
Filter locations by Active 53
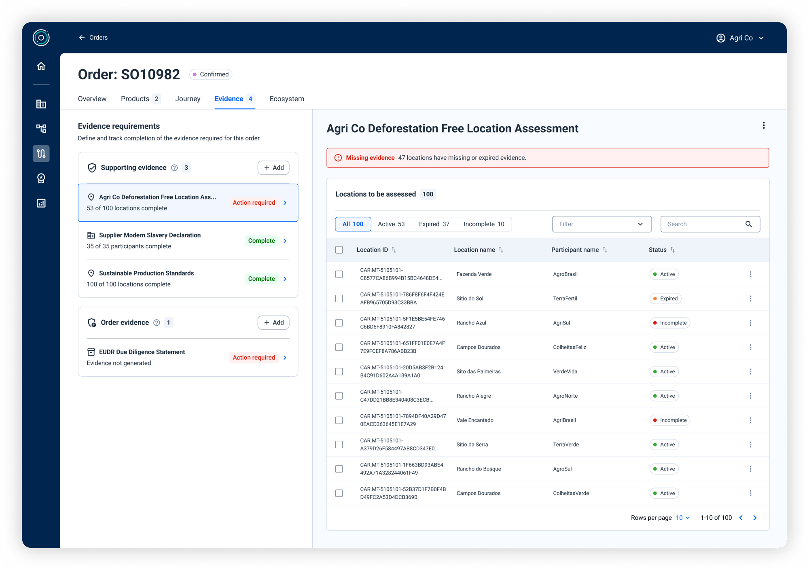click(391, 224)
